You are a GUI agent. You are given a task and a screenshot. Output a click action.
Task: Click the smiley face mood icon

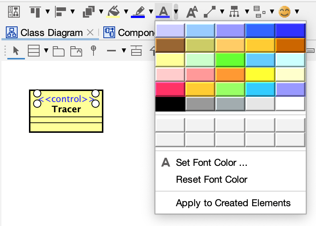284,12
